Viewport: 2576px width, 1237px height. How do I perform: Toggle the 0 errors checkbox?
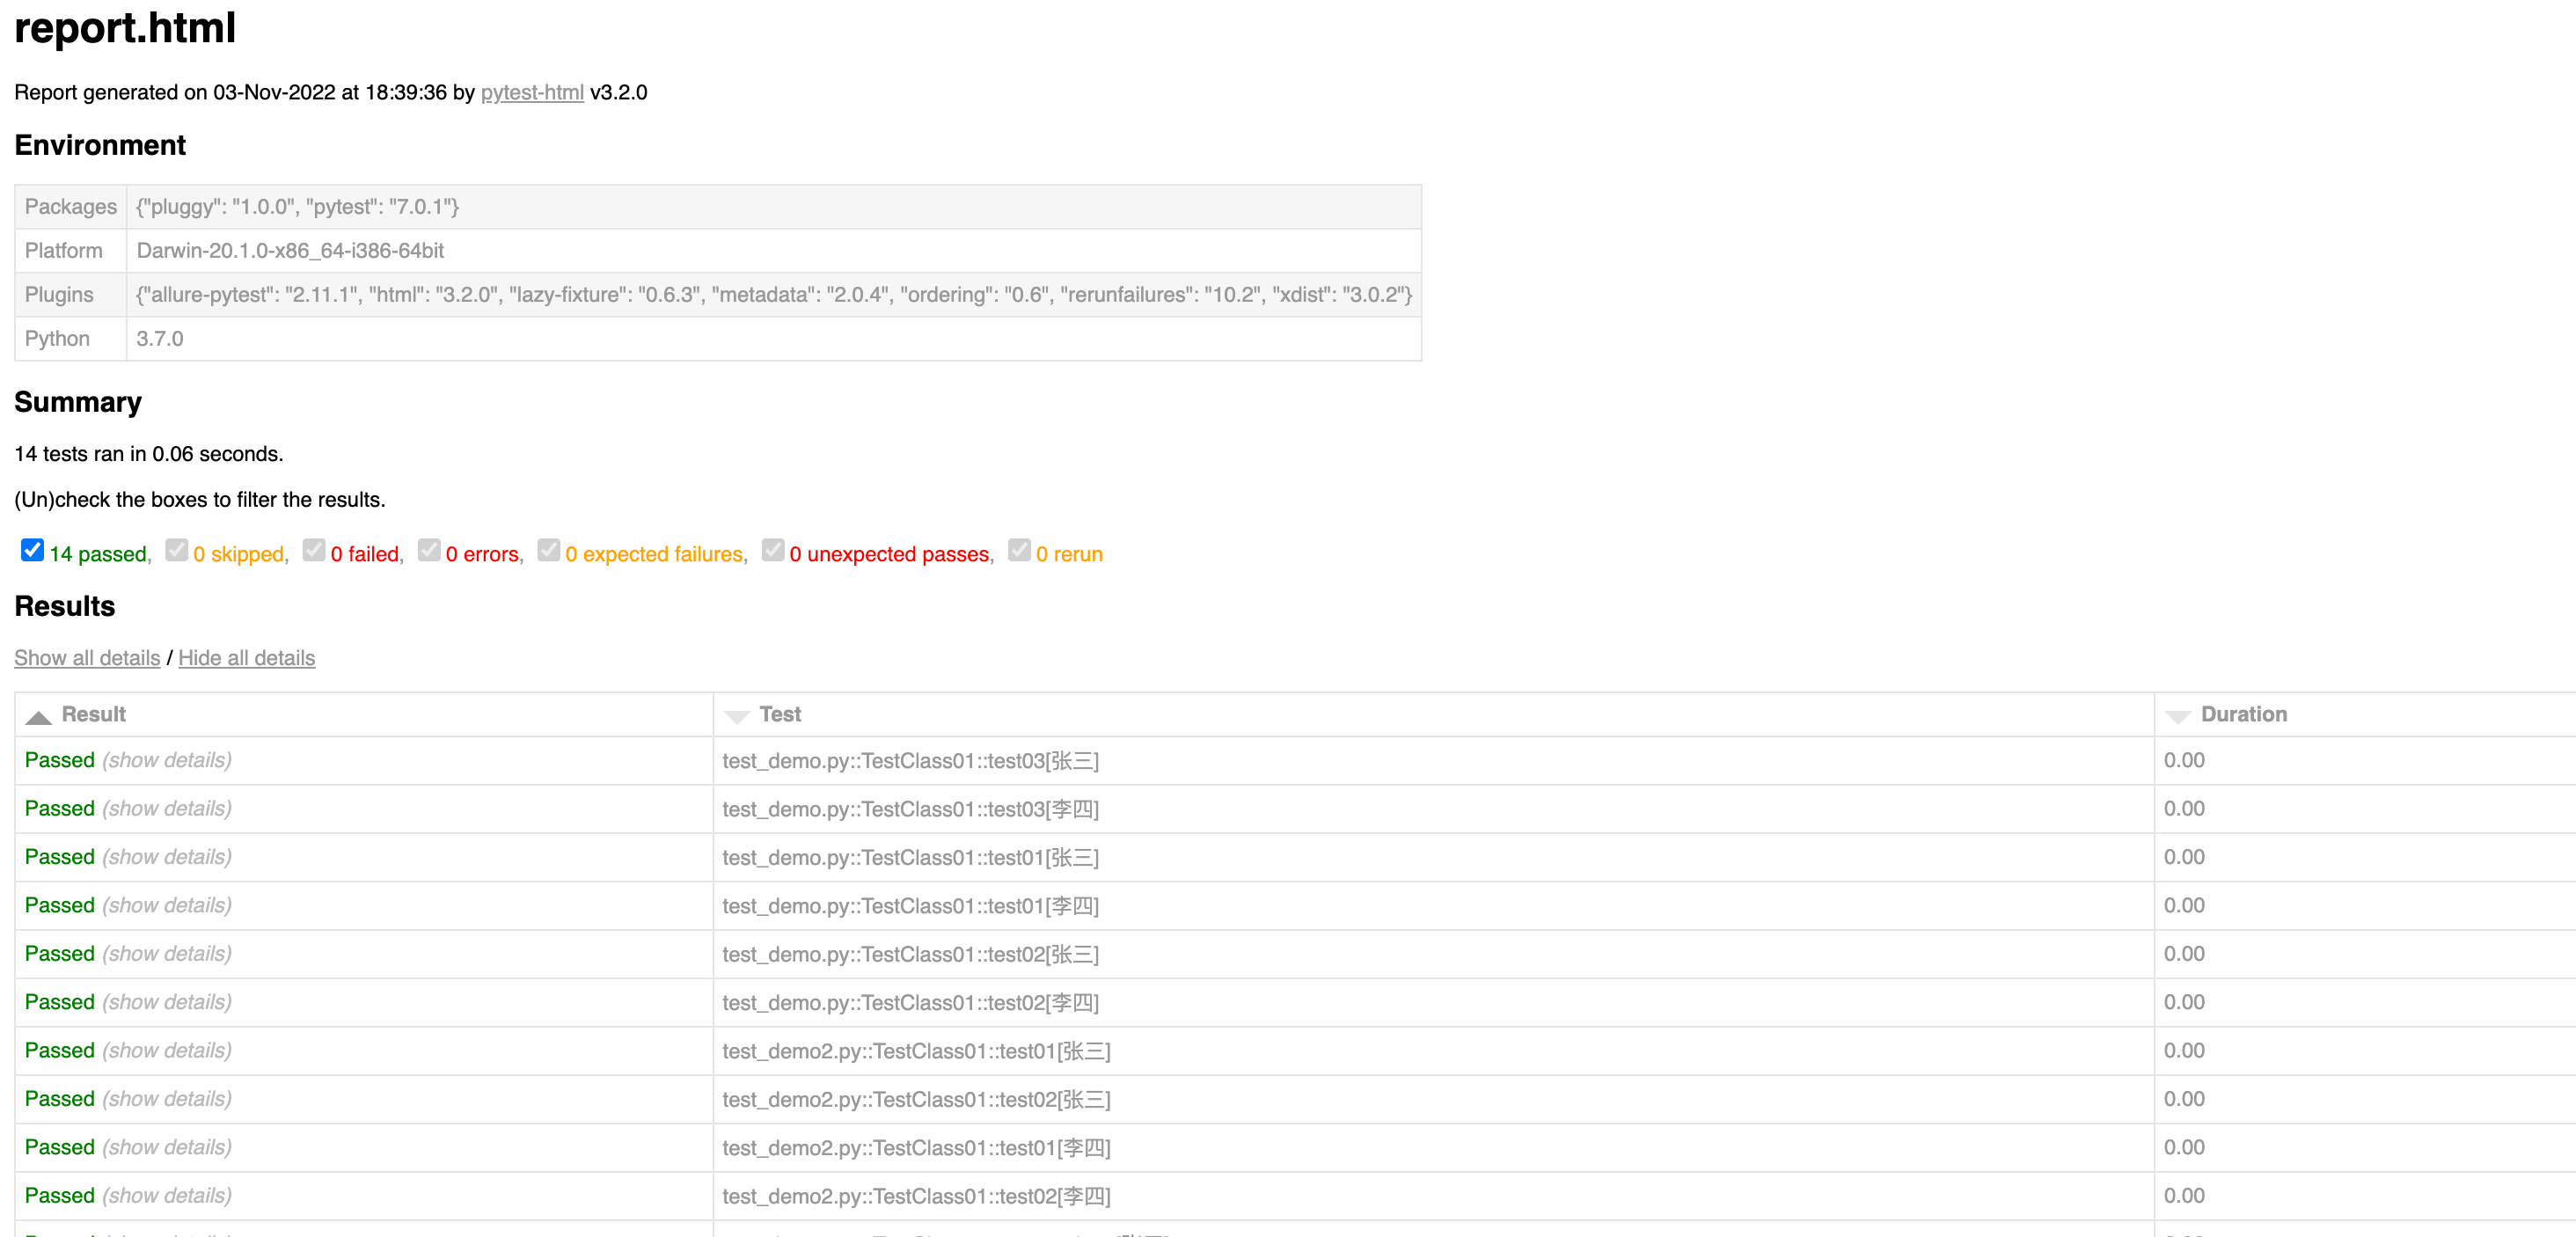(429, 550)
